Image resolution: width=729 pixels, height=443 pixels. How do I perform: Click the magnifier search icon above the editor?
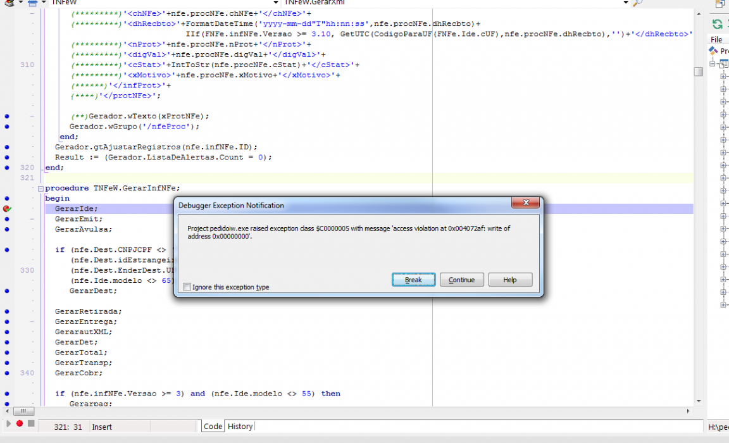[x=638, y=3]
